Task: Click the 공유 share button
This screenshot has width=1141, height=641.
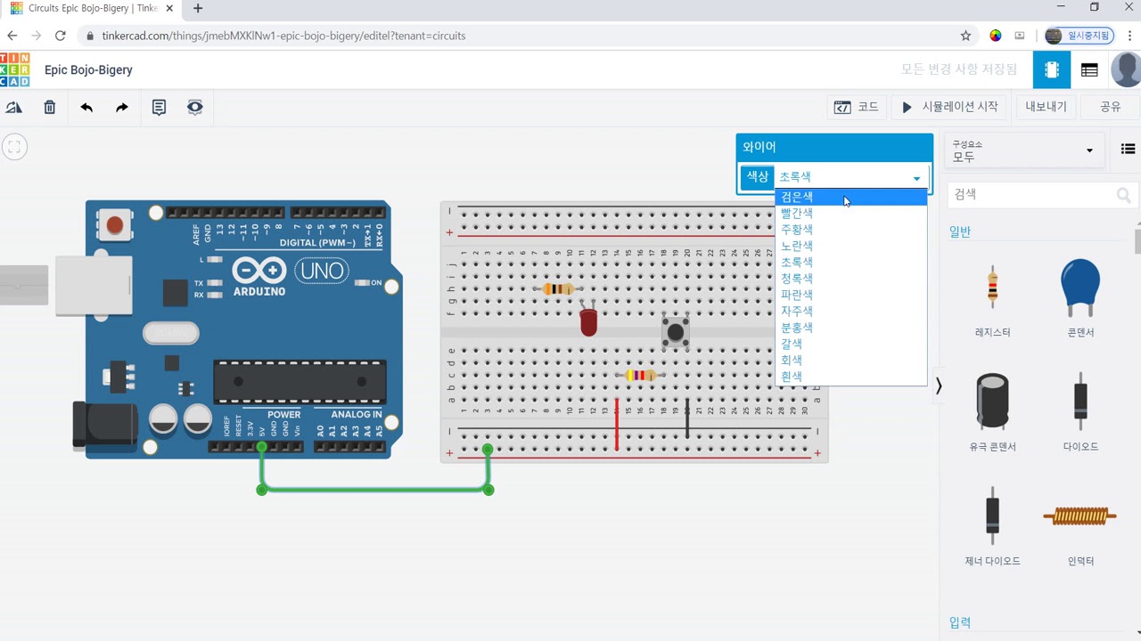Action: pos(1110,107)
